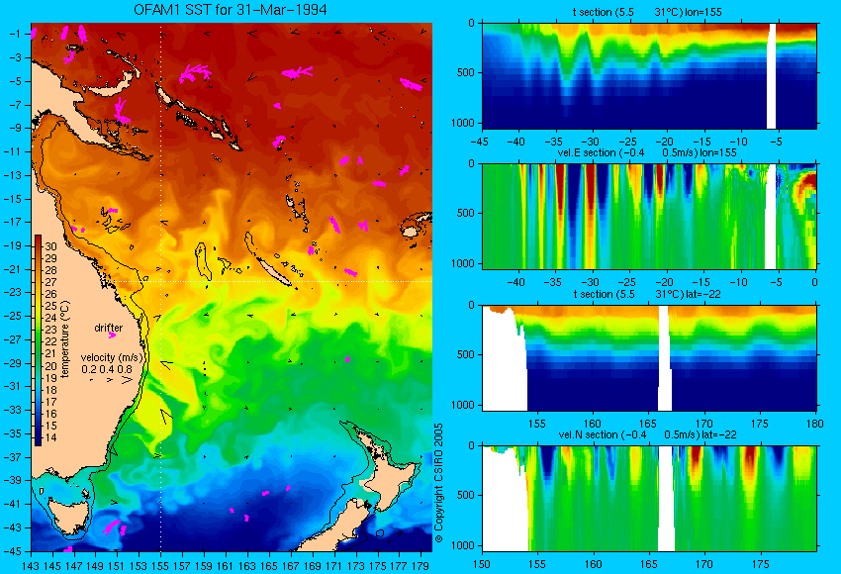This screenshot has height=574, width=841.
Task: Click the "t section (5.5 31°C) lon=155" heading
Action: [x=647, y=12]
